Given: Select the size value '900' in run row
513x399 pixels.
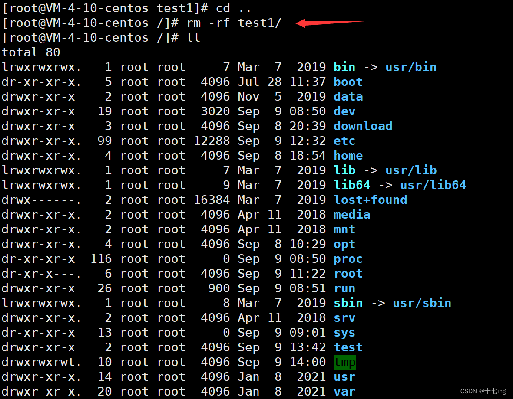Looking at the screenshot, I should (219, 288).
